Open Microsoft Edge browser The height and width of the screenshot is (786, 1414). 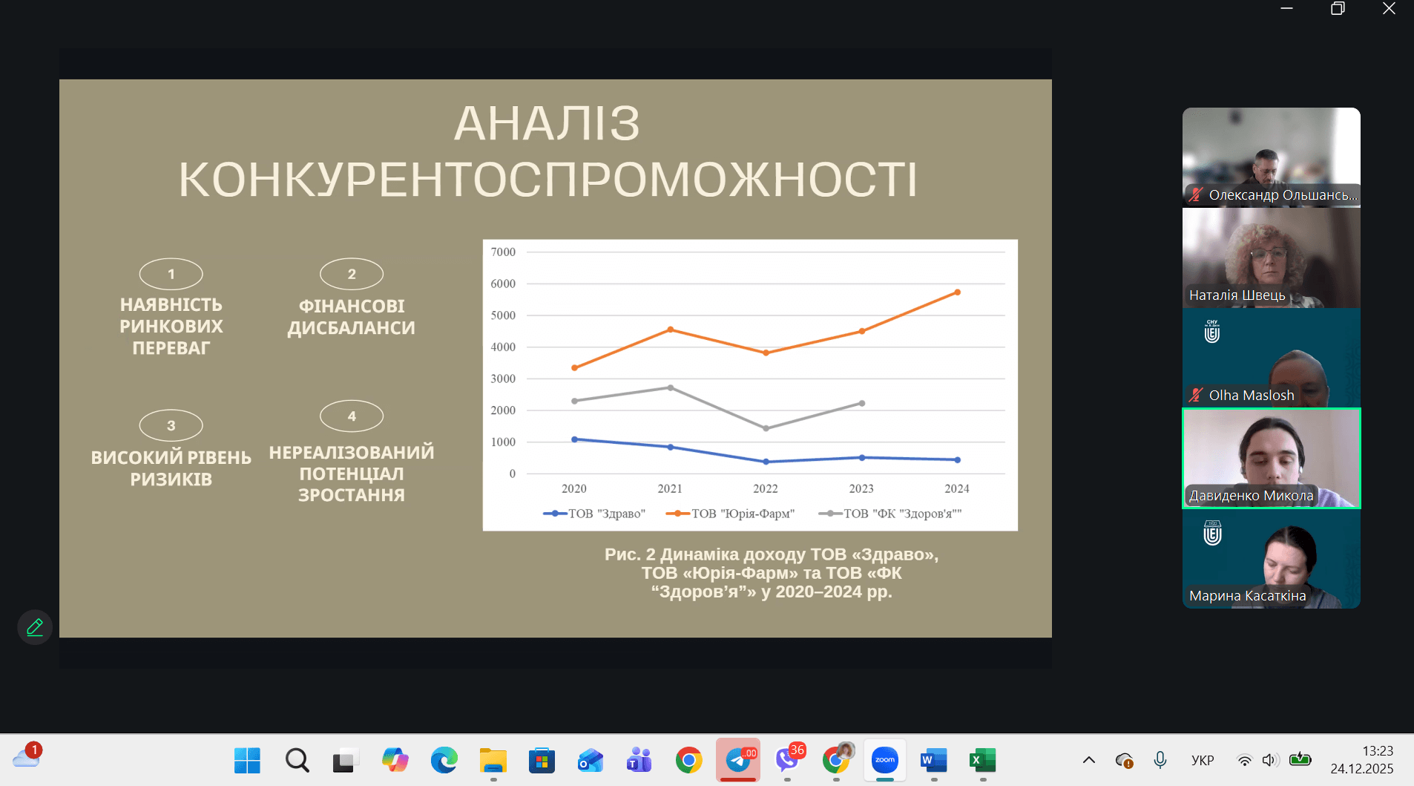point(444,760)
